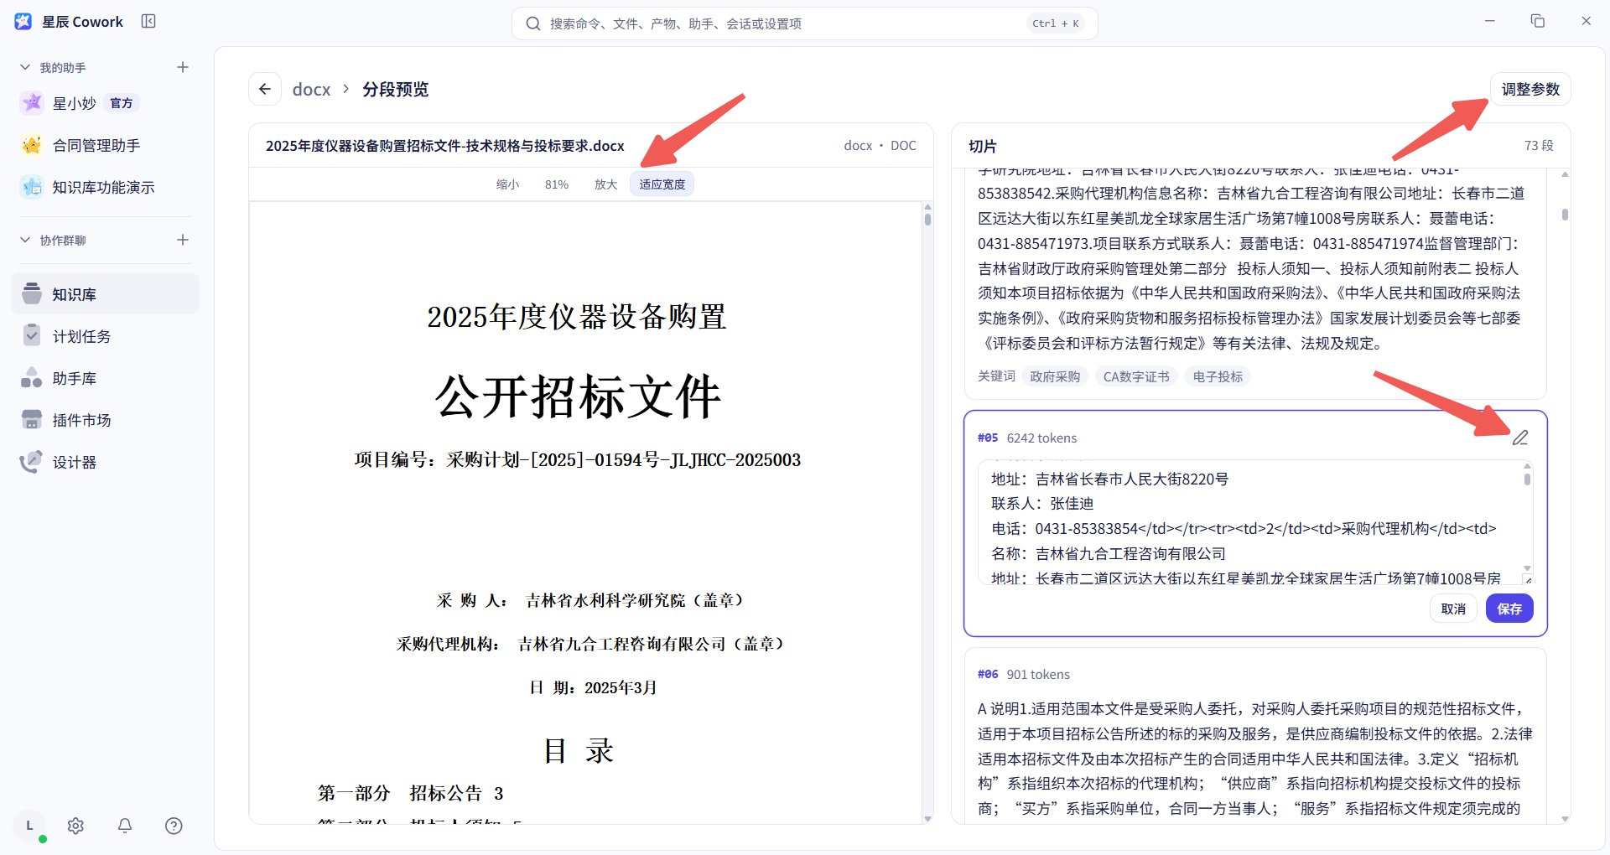
Task: Click the user avatar L
Action: click(29, 826)
